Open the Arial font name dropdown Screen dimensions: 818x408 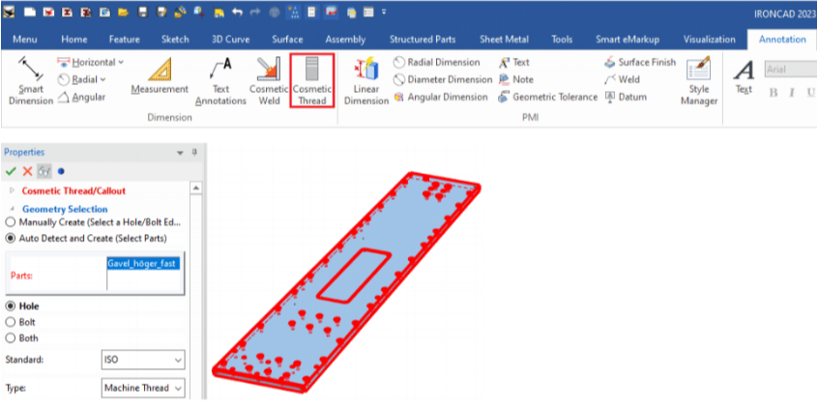click(790, 69)
